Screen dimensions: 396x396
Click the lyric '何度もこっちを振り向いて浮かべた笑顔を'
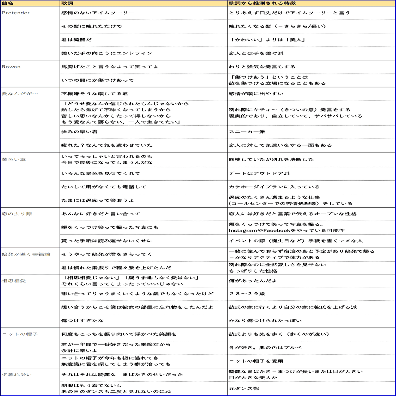144,334
